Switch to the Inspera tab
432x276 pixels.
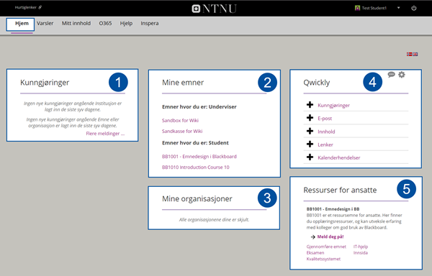[x=150, y=24]
